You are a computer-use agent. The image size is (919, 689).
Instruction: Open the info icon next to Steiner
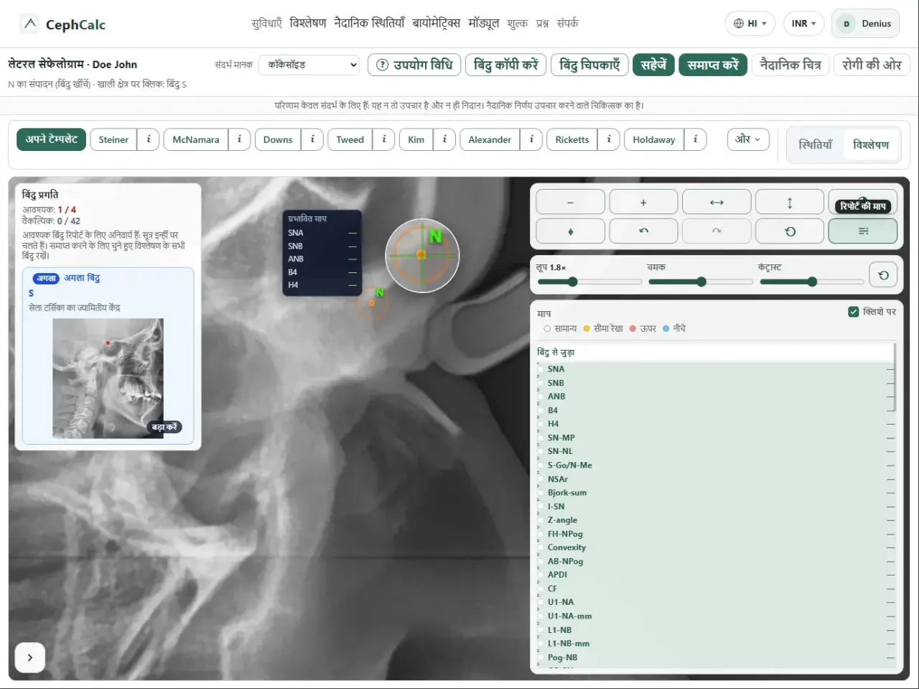pyautogui.click(x=149, y=139)
